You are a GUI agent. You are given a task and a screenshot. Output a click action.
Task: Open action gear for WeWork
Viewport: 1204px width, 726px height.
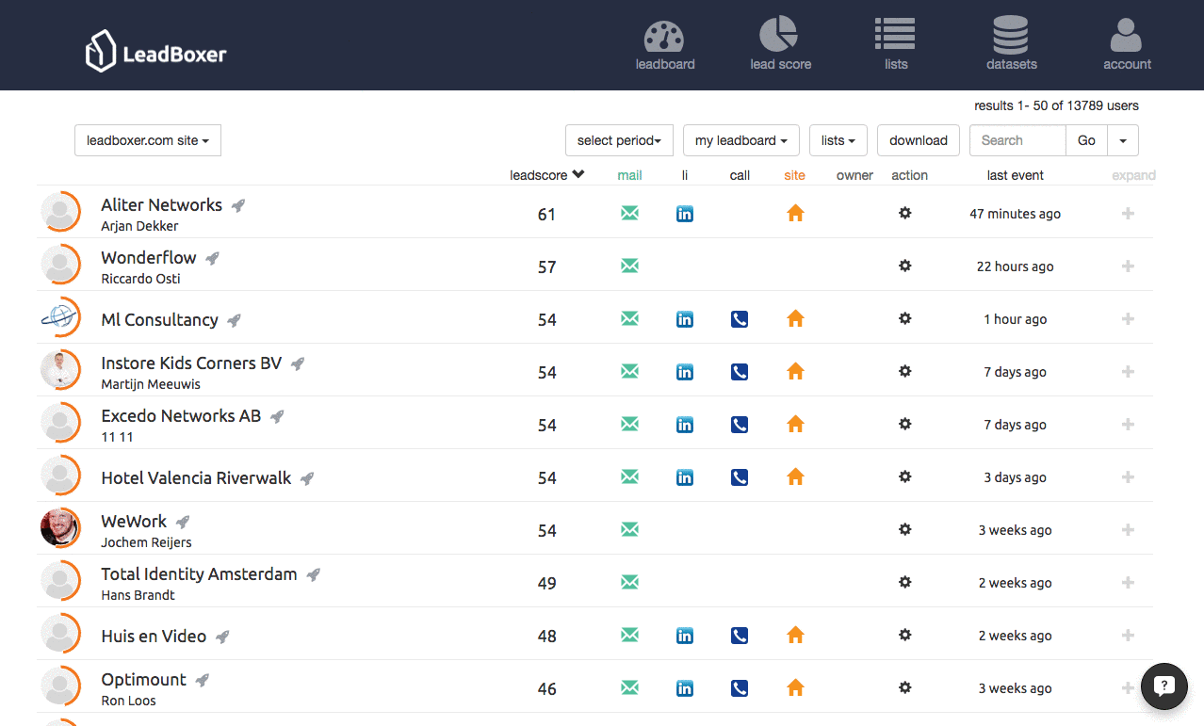click(904, 529)
